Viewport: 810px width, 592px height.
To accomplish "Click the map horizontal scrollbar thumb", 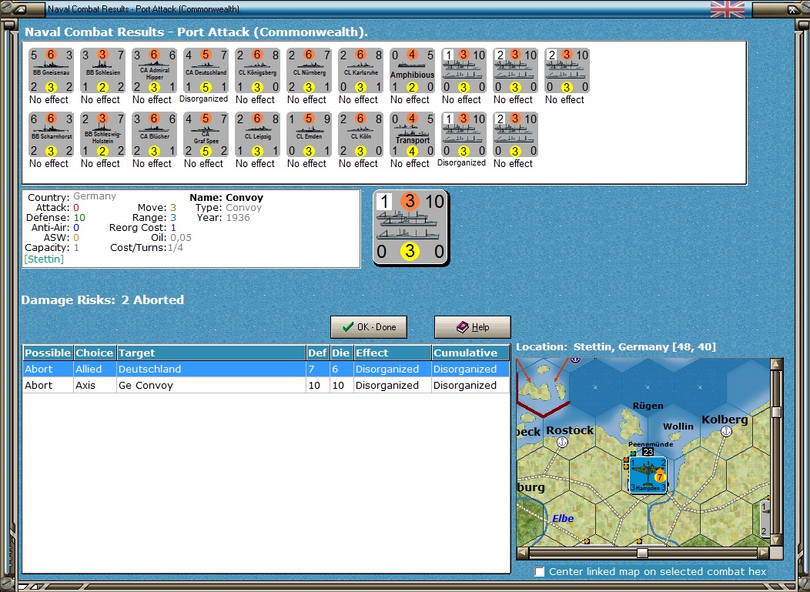I will tap(642, 553).
